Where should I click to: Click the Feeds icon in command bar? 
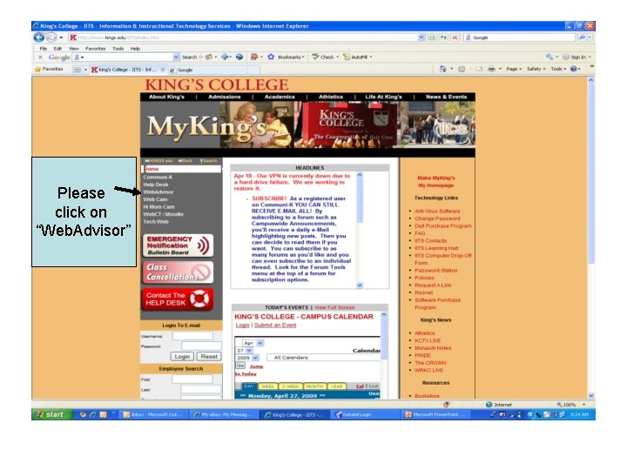(x=462, y=69)
